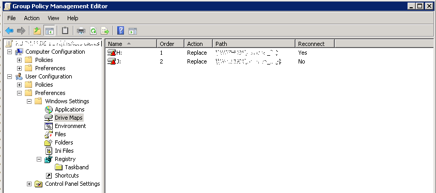Click the Environment percent icon
436x193 pixels.
[x=49, y=126]
